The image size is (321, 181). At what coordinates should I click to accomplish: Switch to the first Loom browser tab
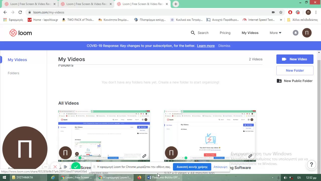(30, 4)
